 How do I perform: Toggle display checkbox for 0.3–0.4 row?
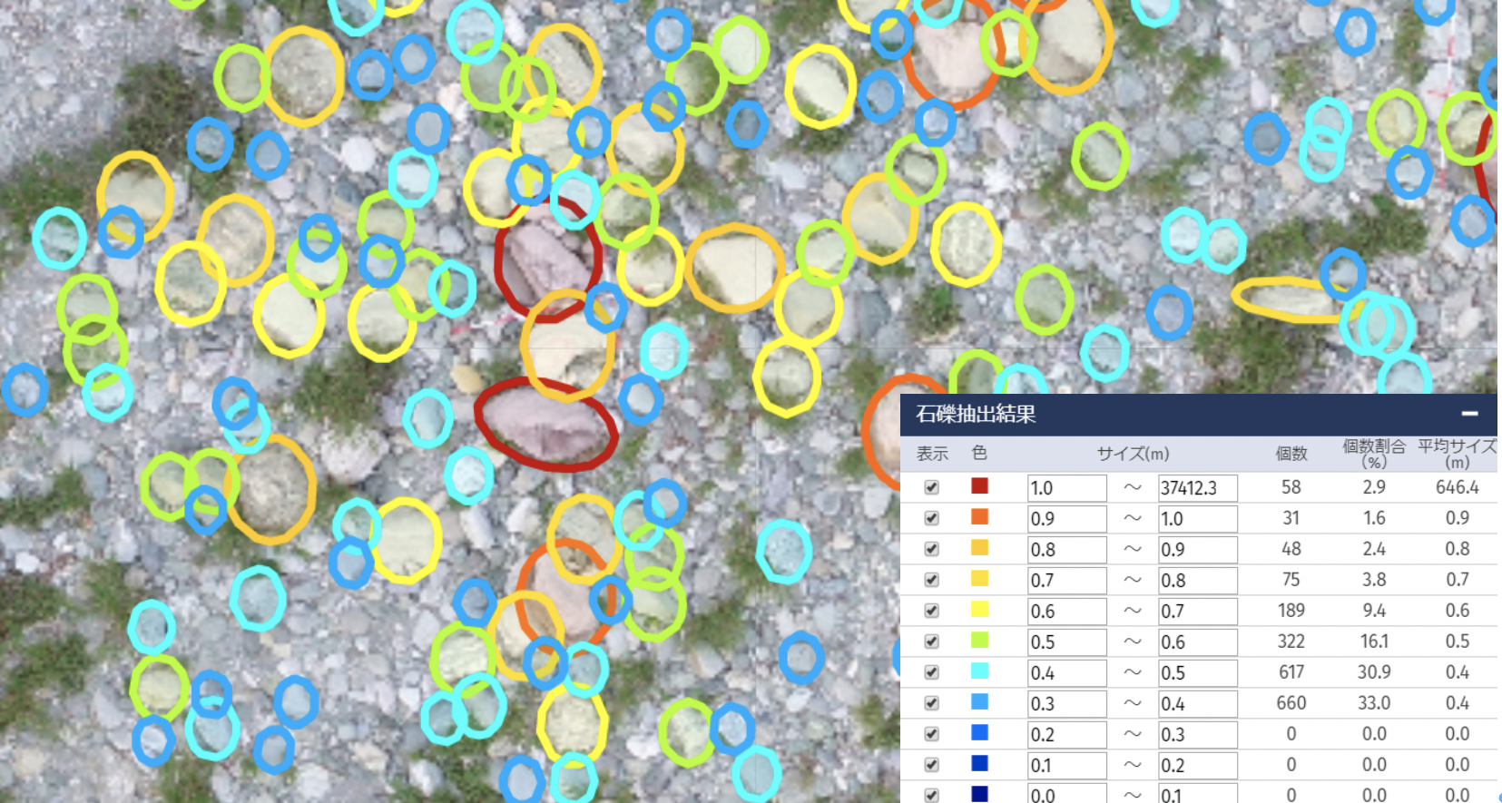[x=931, y=703]
